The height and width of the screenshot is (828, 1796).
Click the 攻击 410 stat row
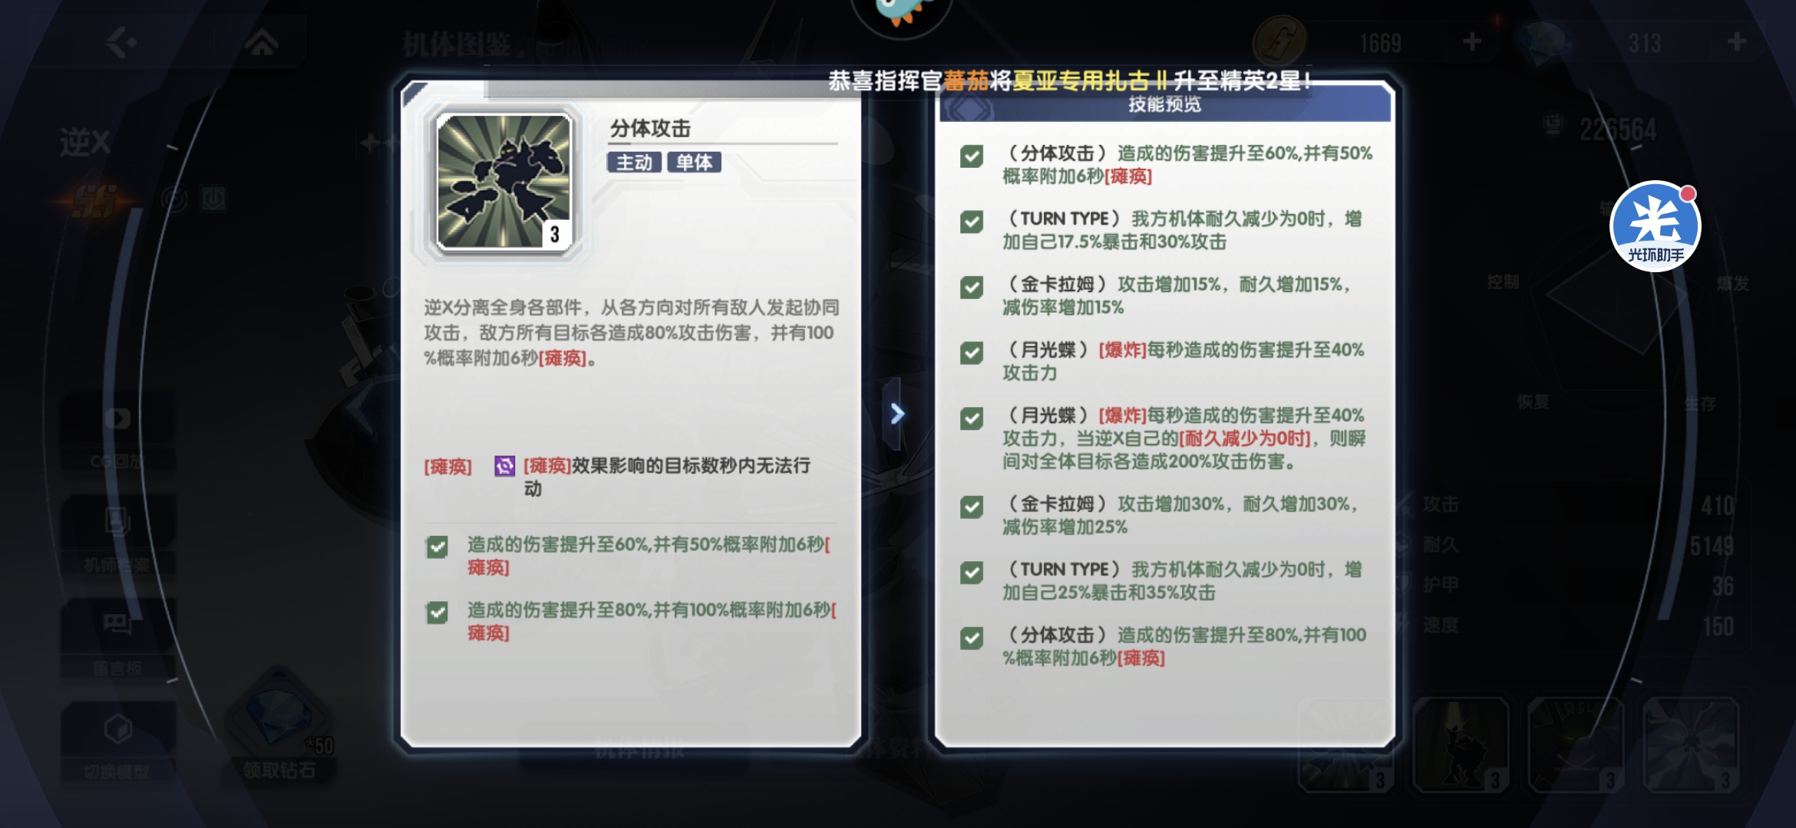(x=1566, y=504)
